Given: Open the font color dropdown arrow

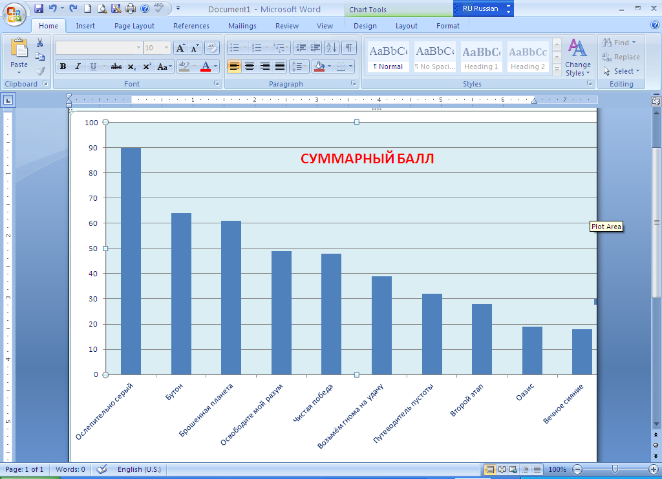Looking at the screenshot, I should point(217,66).
